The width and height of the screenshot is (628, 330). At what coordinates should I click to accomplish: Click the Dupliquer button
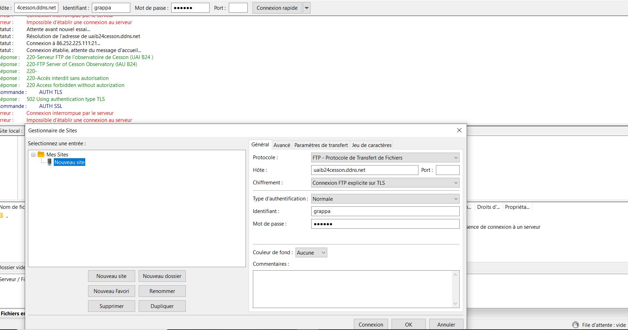[x=162, y=306]
